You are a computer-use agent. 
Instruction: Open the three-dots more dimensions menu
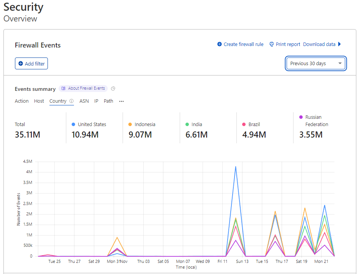click(x=121, y=102)
